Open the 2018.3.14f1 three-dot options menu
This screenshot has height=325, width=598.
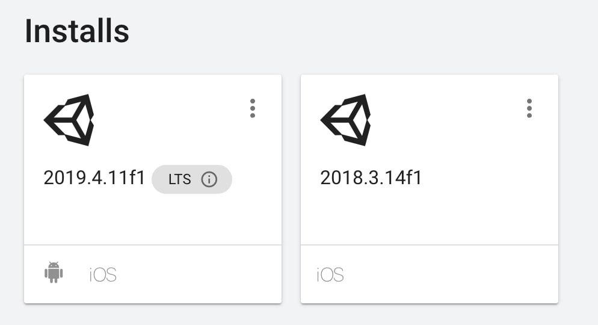click(529, 108)
